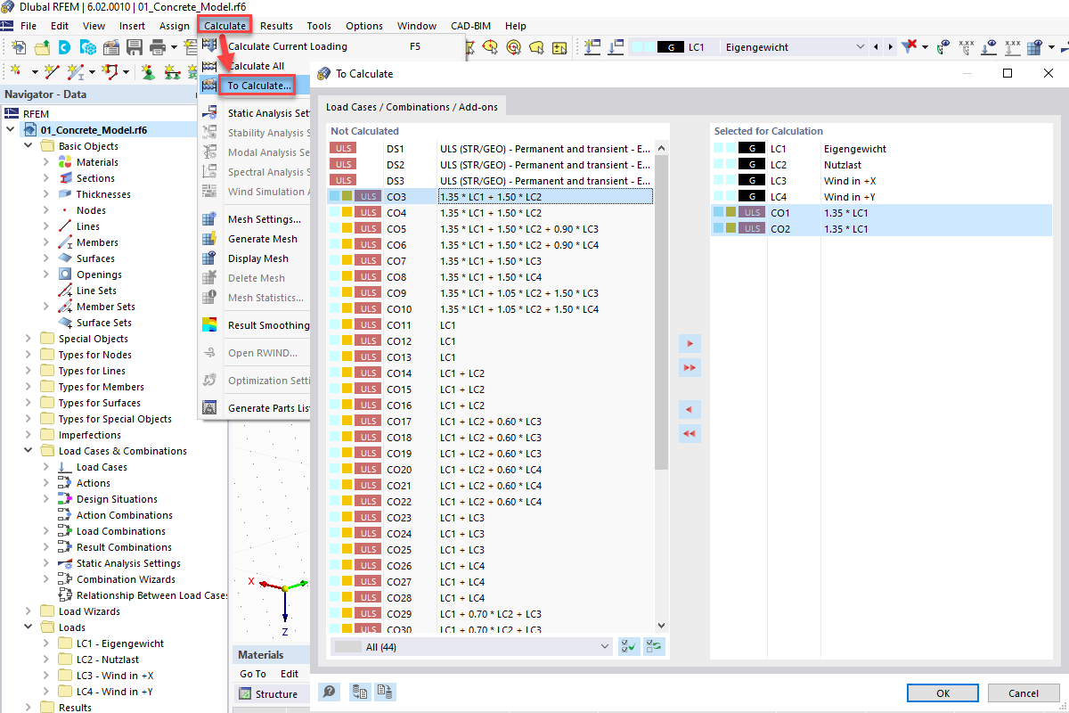Select Calculate All menu entry

256,66
